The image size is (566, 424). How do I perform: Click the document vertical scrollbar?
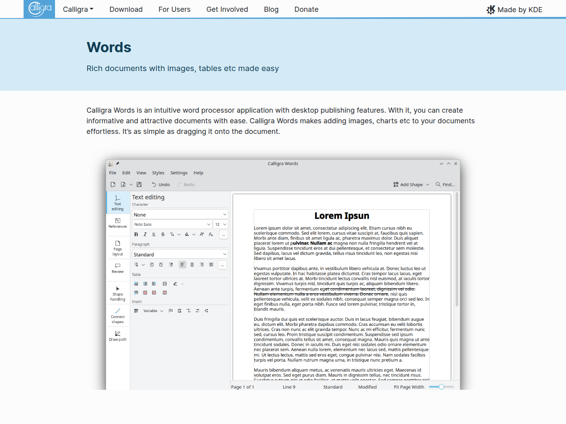(457, 249)
